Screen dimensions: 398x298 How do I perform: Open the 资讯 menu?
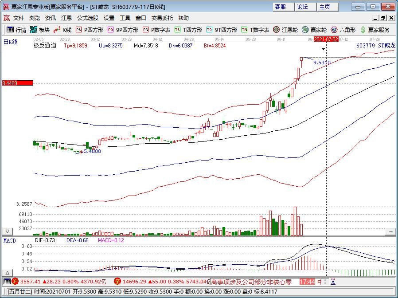[x=51, y=18]
